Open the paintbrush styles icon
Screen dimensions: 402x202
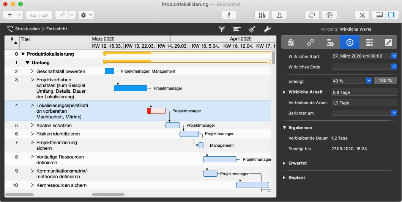click(x=252, y=29)
